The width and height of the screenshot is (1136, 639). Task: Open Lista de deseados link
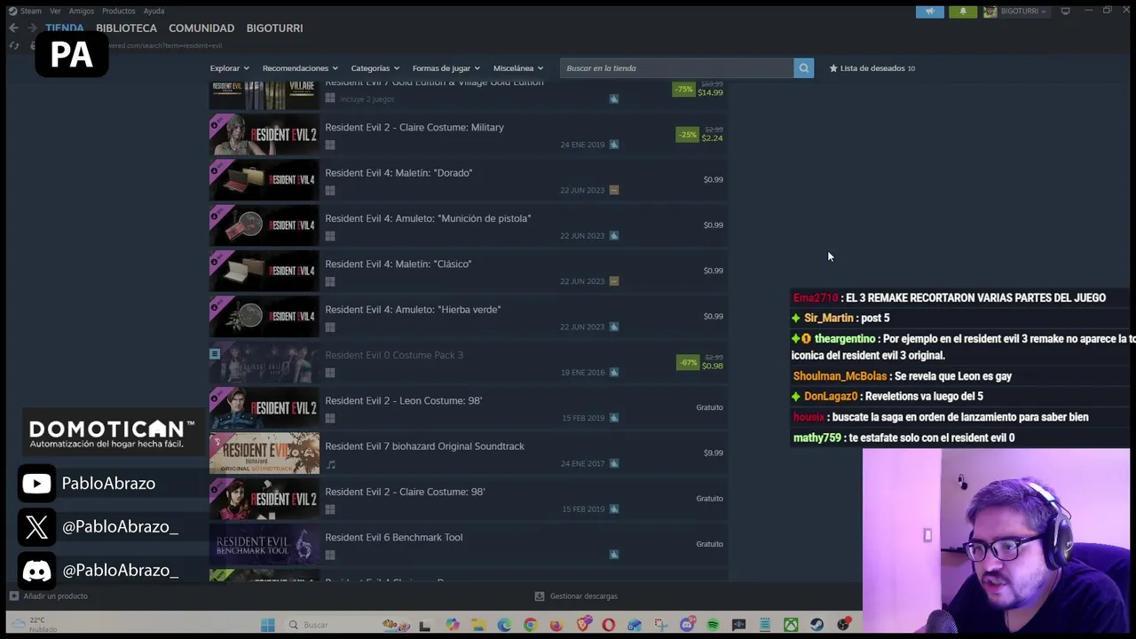[x=872, y=68]
